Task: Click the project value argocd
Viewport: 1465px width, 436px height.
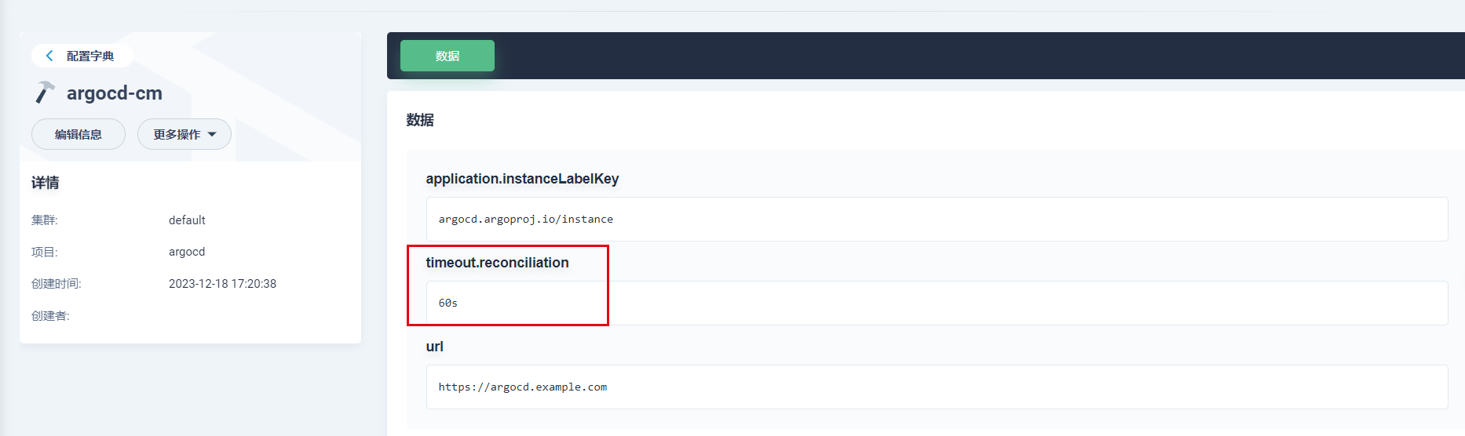Action: 187,252
